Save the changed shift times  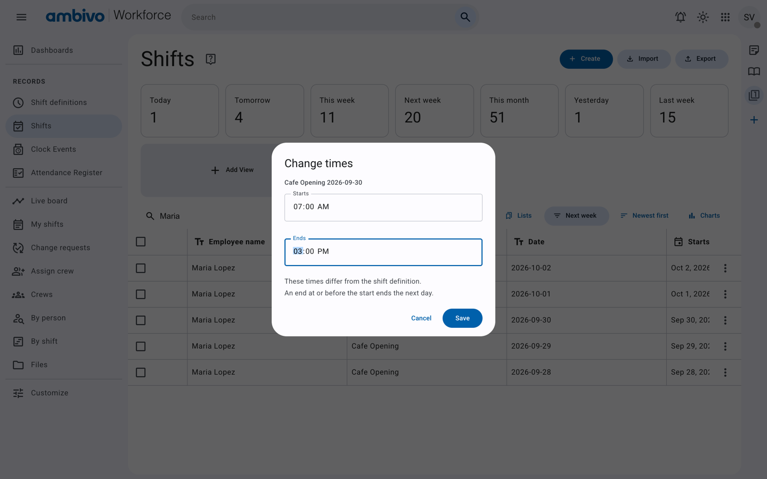[x=462, y=318]
